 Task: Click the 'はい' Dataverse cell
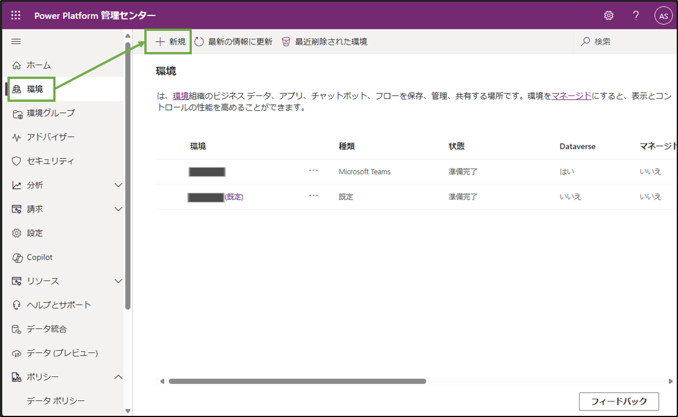(x=567, y=172)
